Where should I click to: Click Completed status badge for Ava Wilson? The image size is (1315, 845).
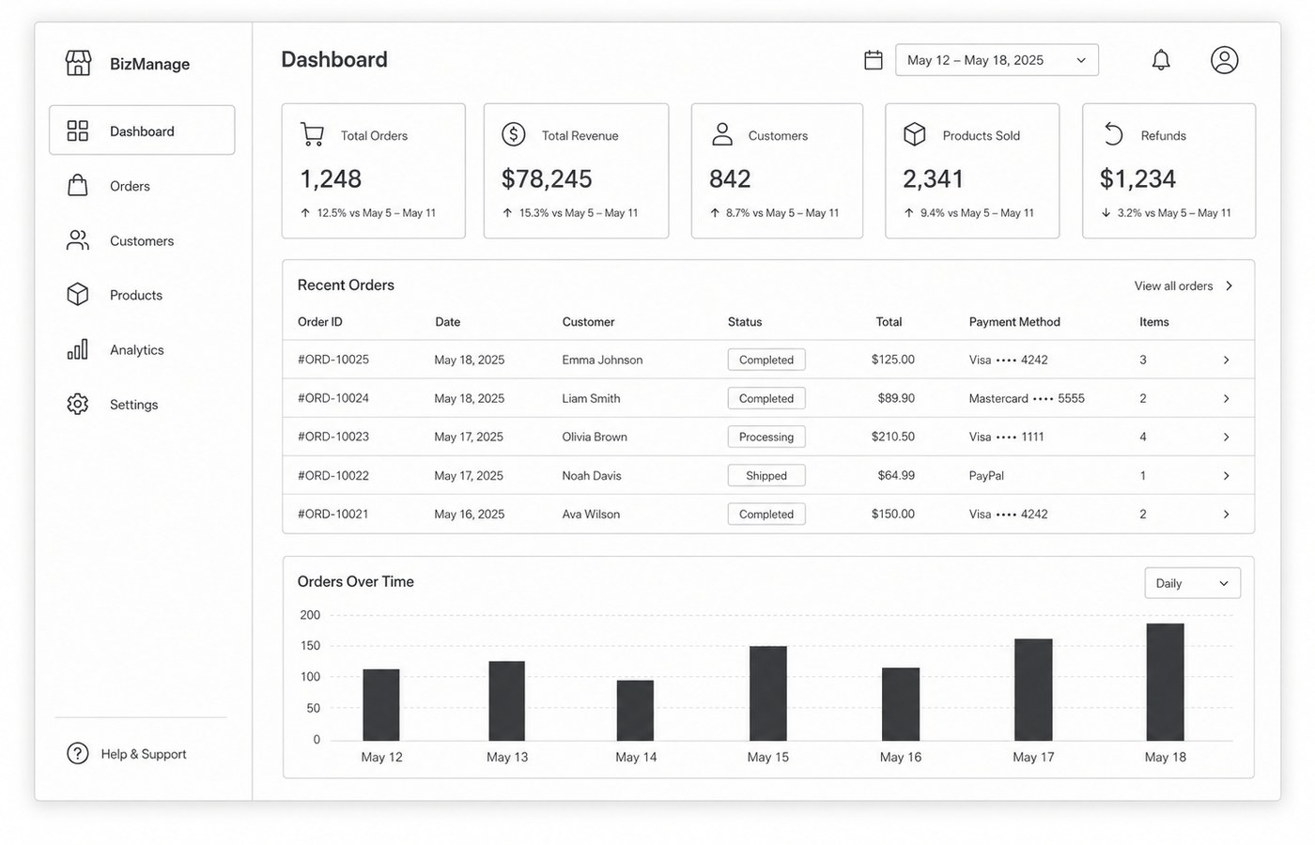[766, 514]
